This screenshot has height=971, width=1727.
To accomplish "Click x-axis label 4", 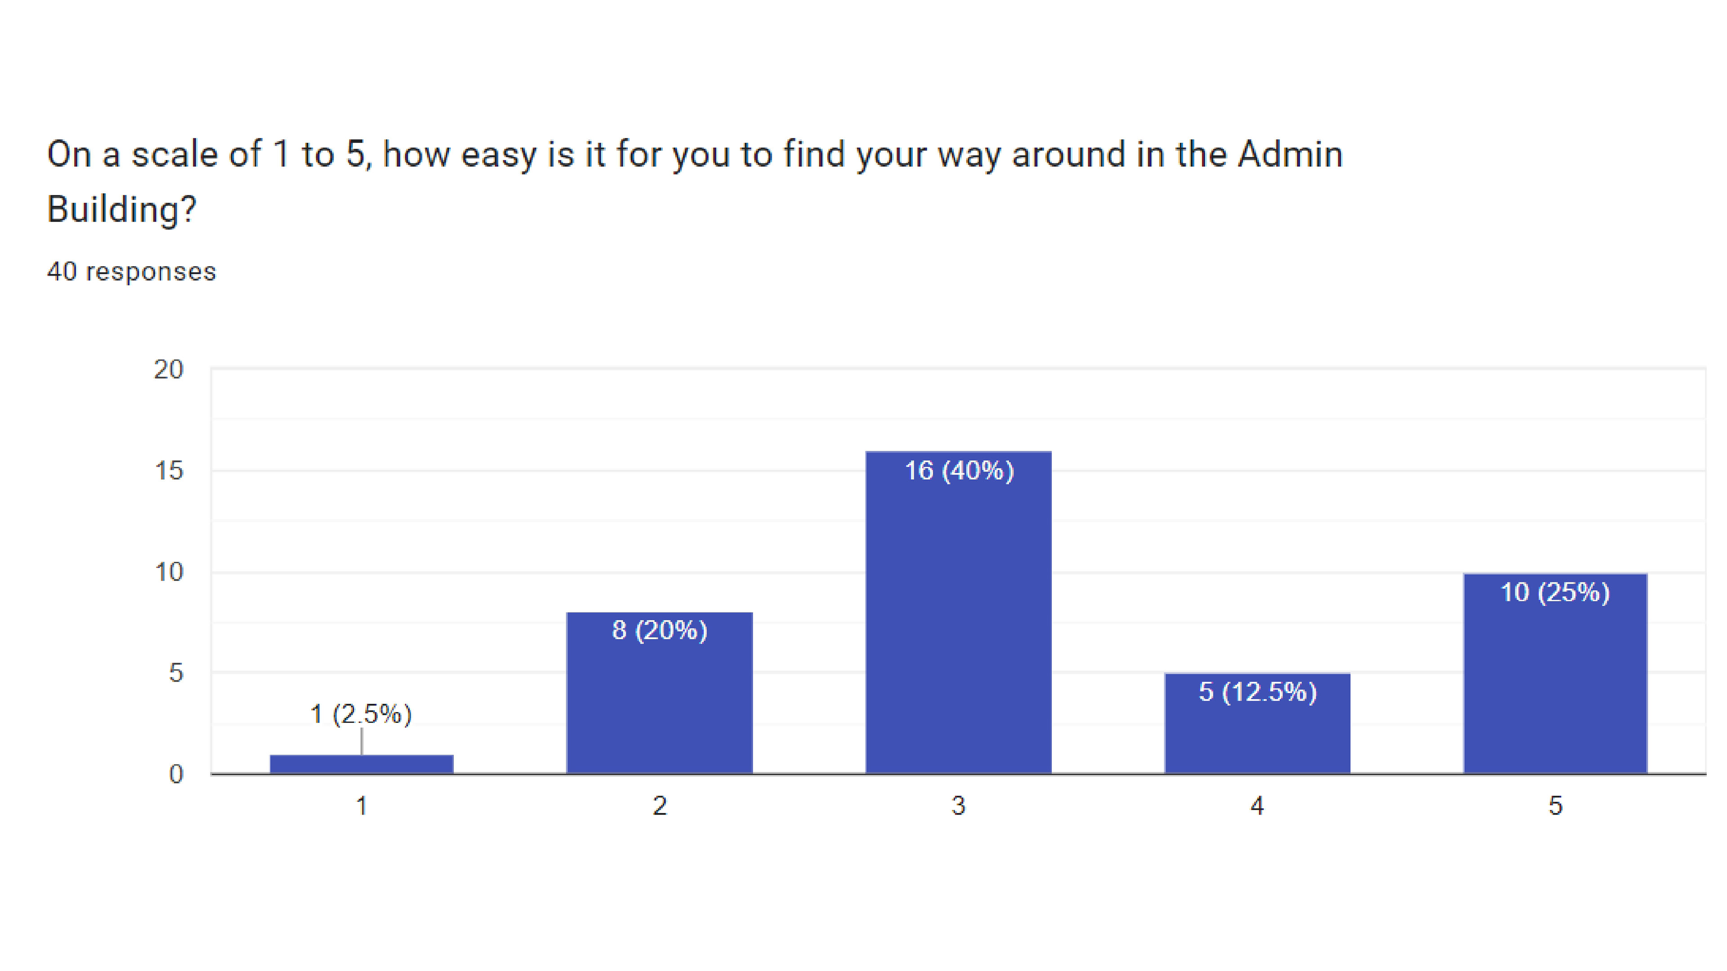I will 1257,806.
